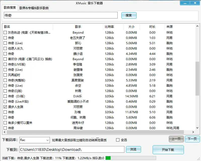
Task: Click the vertical scrollbar thumb
Action: tap(197, 79)
